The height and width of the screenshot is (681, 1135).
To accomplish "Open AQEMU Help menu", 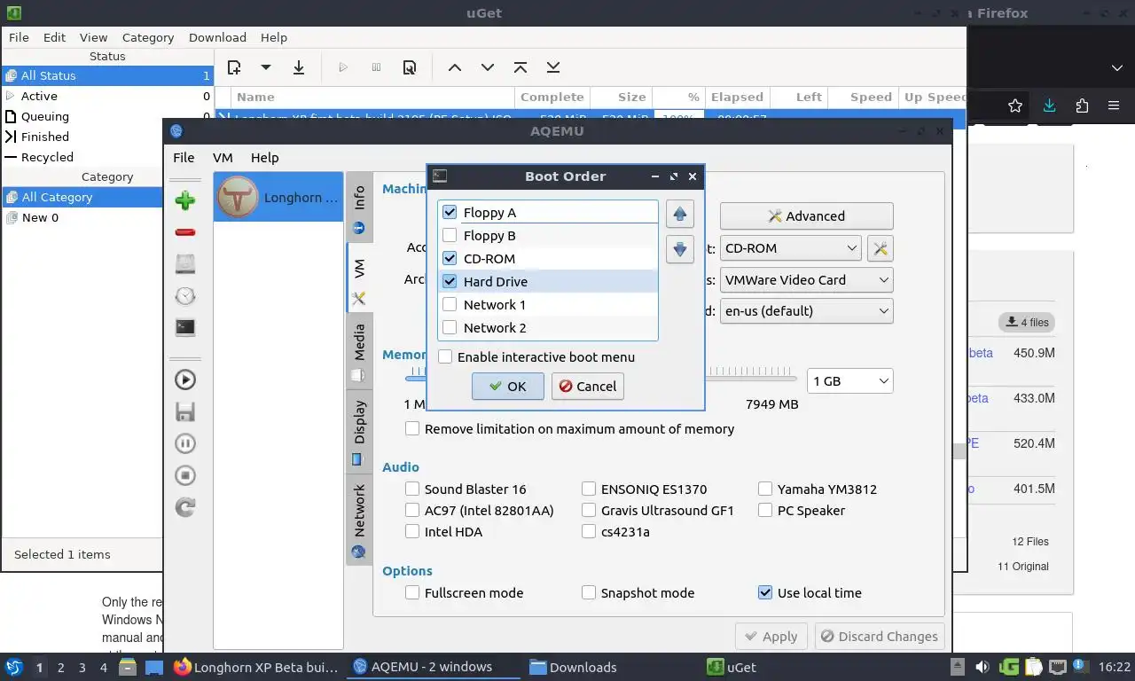I will pos(264,157).
